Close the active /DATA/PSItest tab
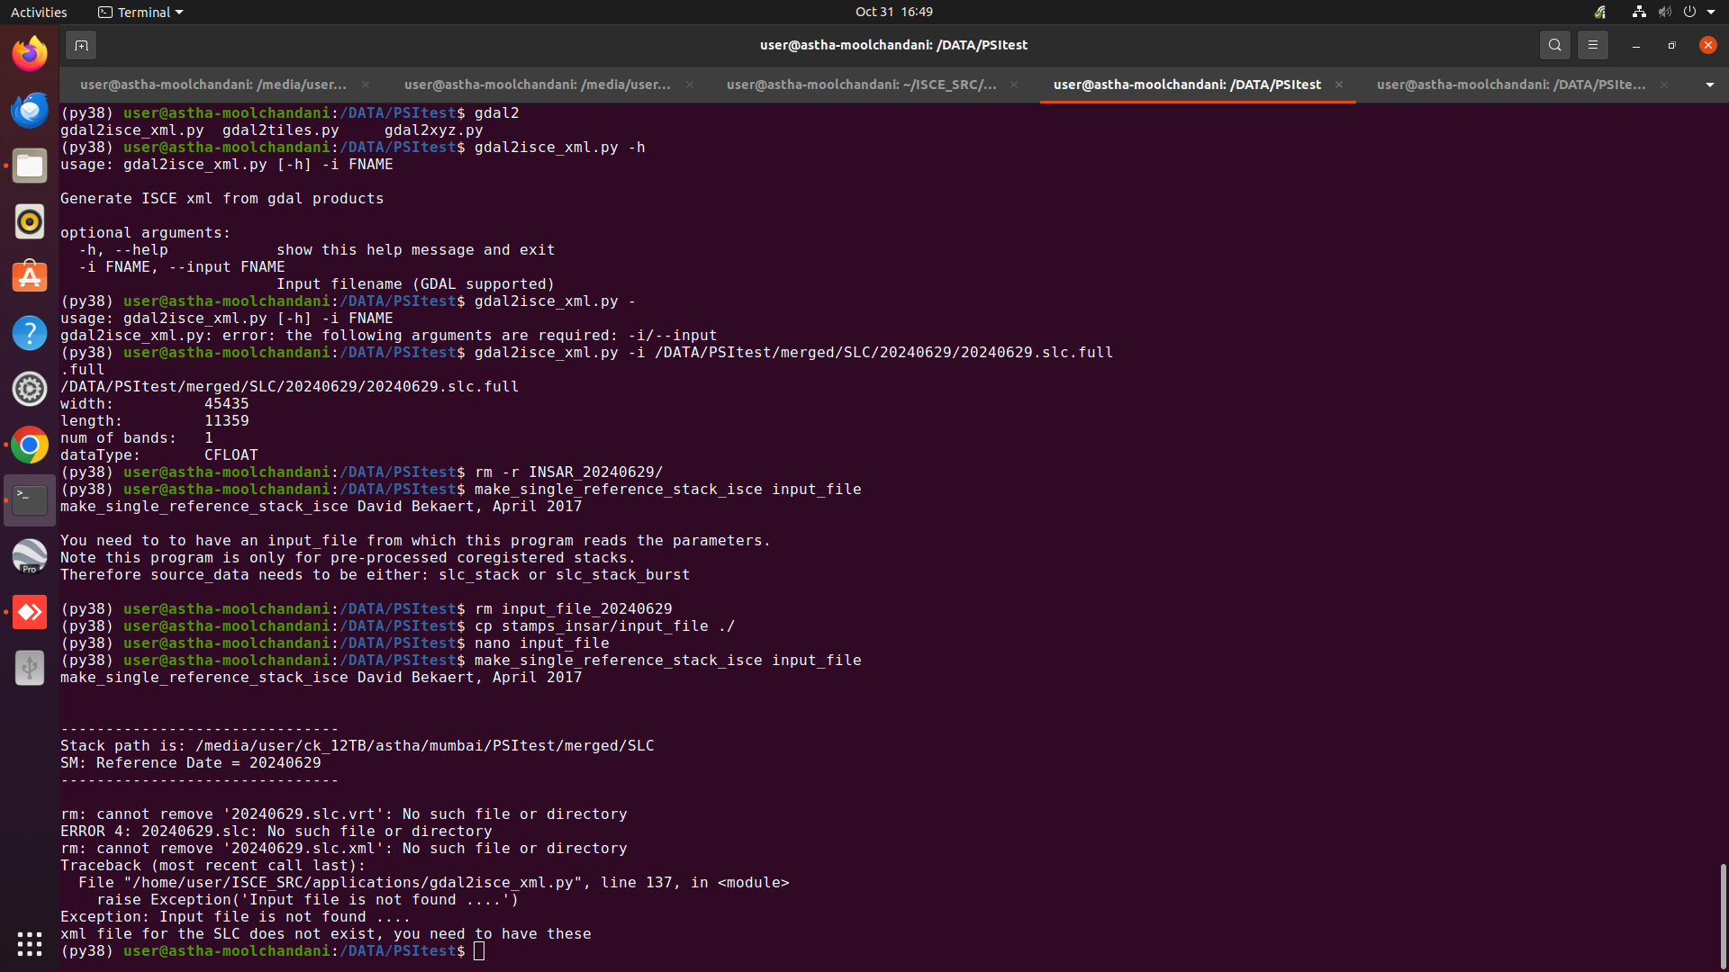Screen dimensions: 1729x972 coord(1339,85)
